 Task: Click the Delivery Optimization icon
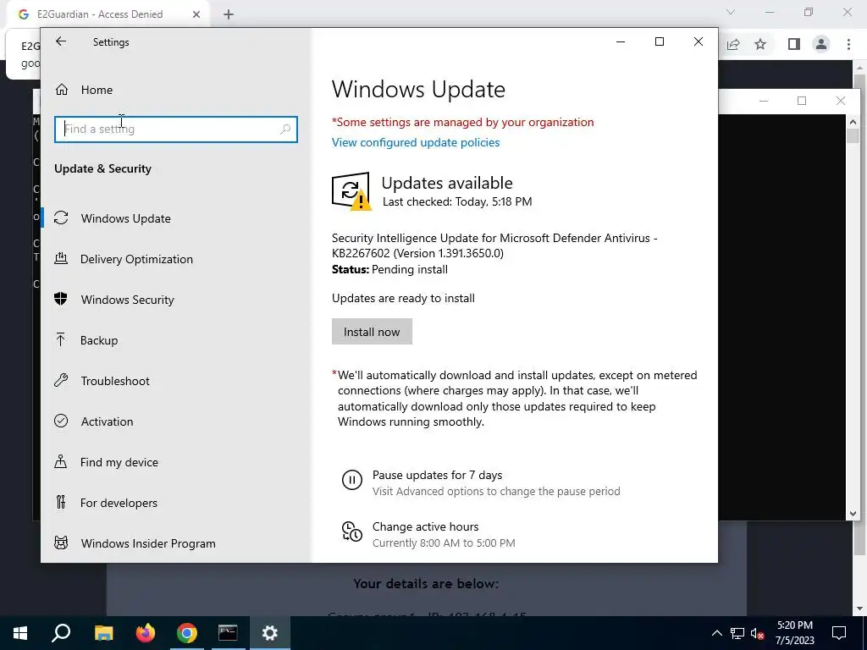click(x=61, y=258)
